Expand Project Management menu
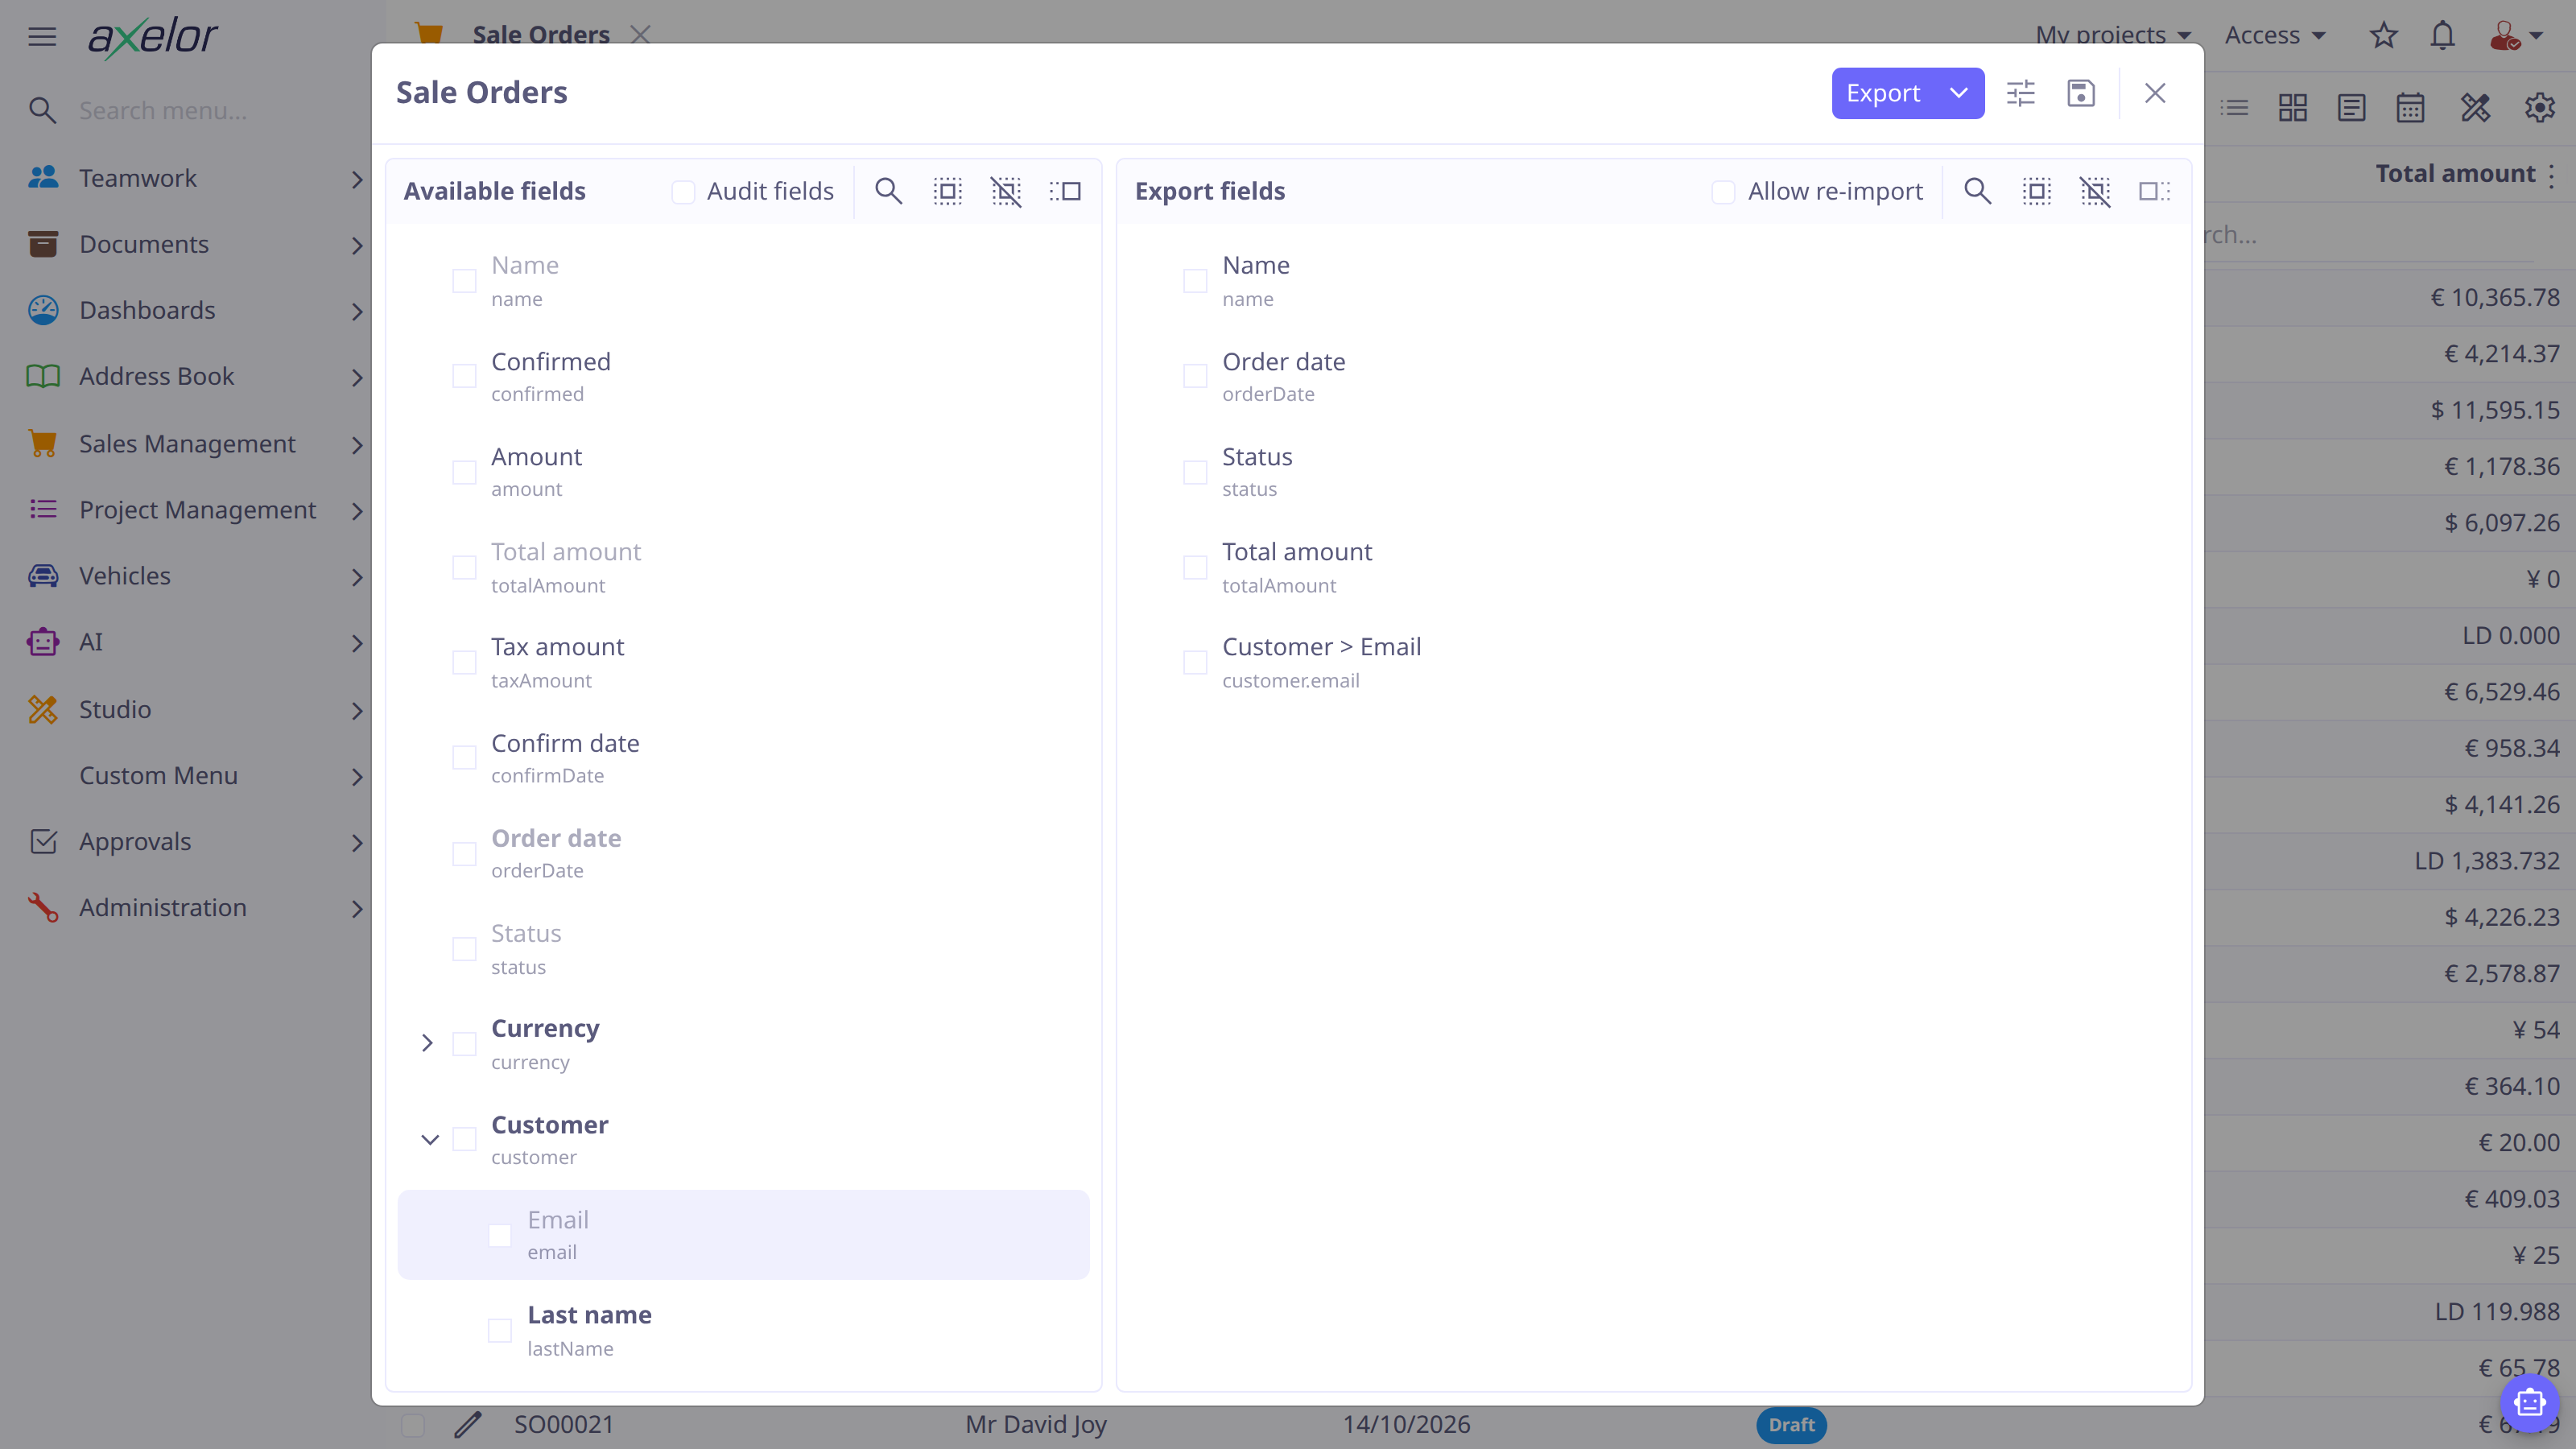The height and width of the screenshot is (1449, 2576). pyautogui.click(x=195, y=509)
